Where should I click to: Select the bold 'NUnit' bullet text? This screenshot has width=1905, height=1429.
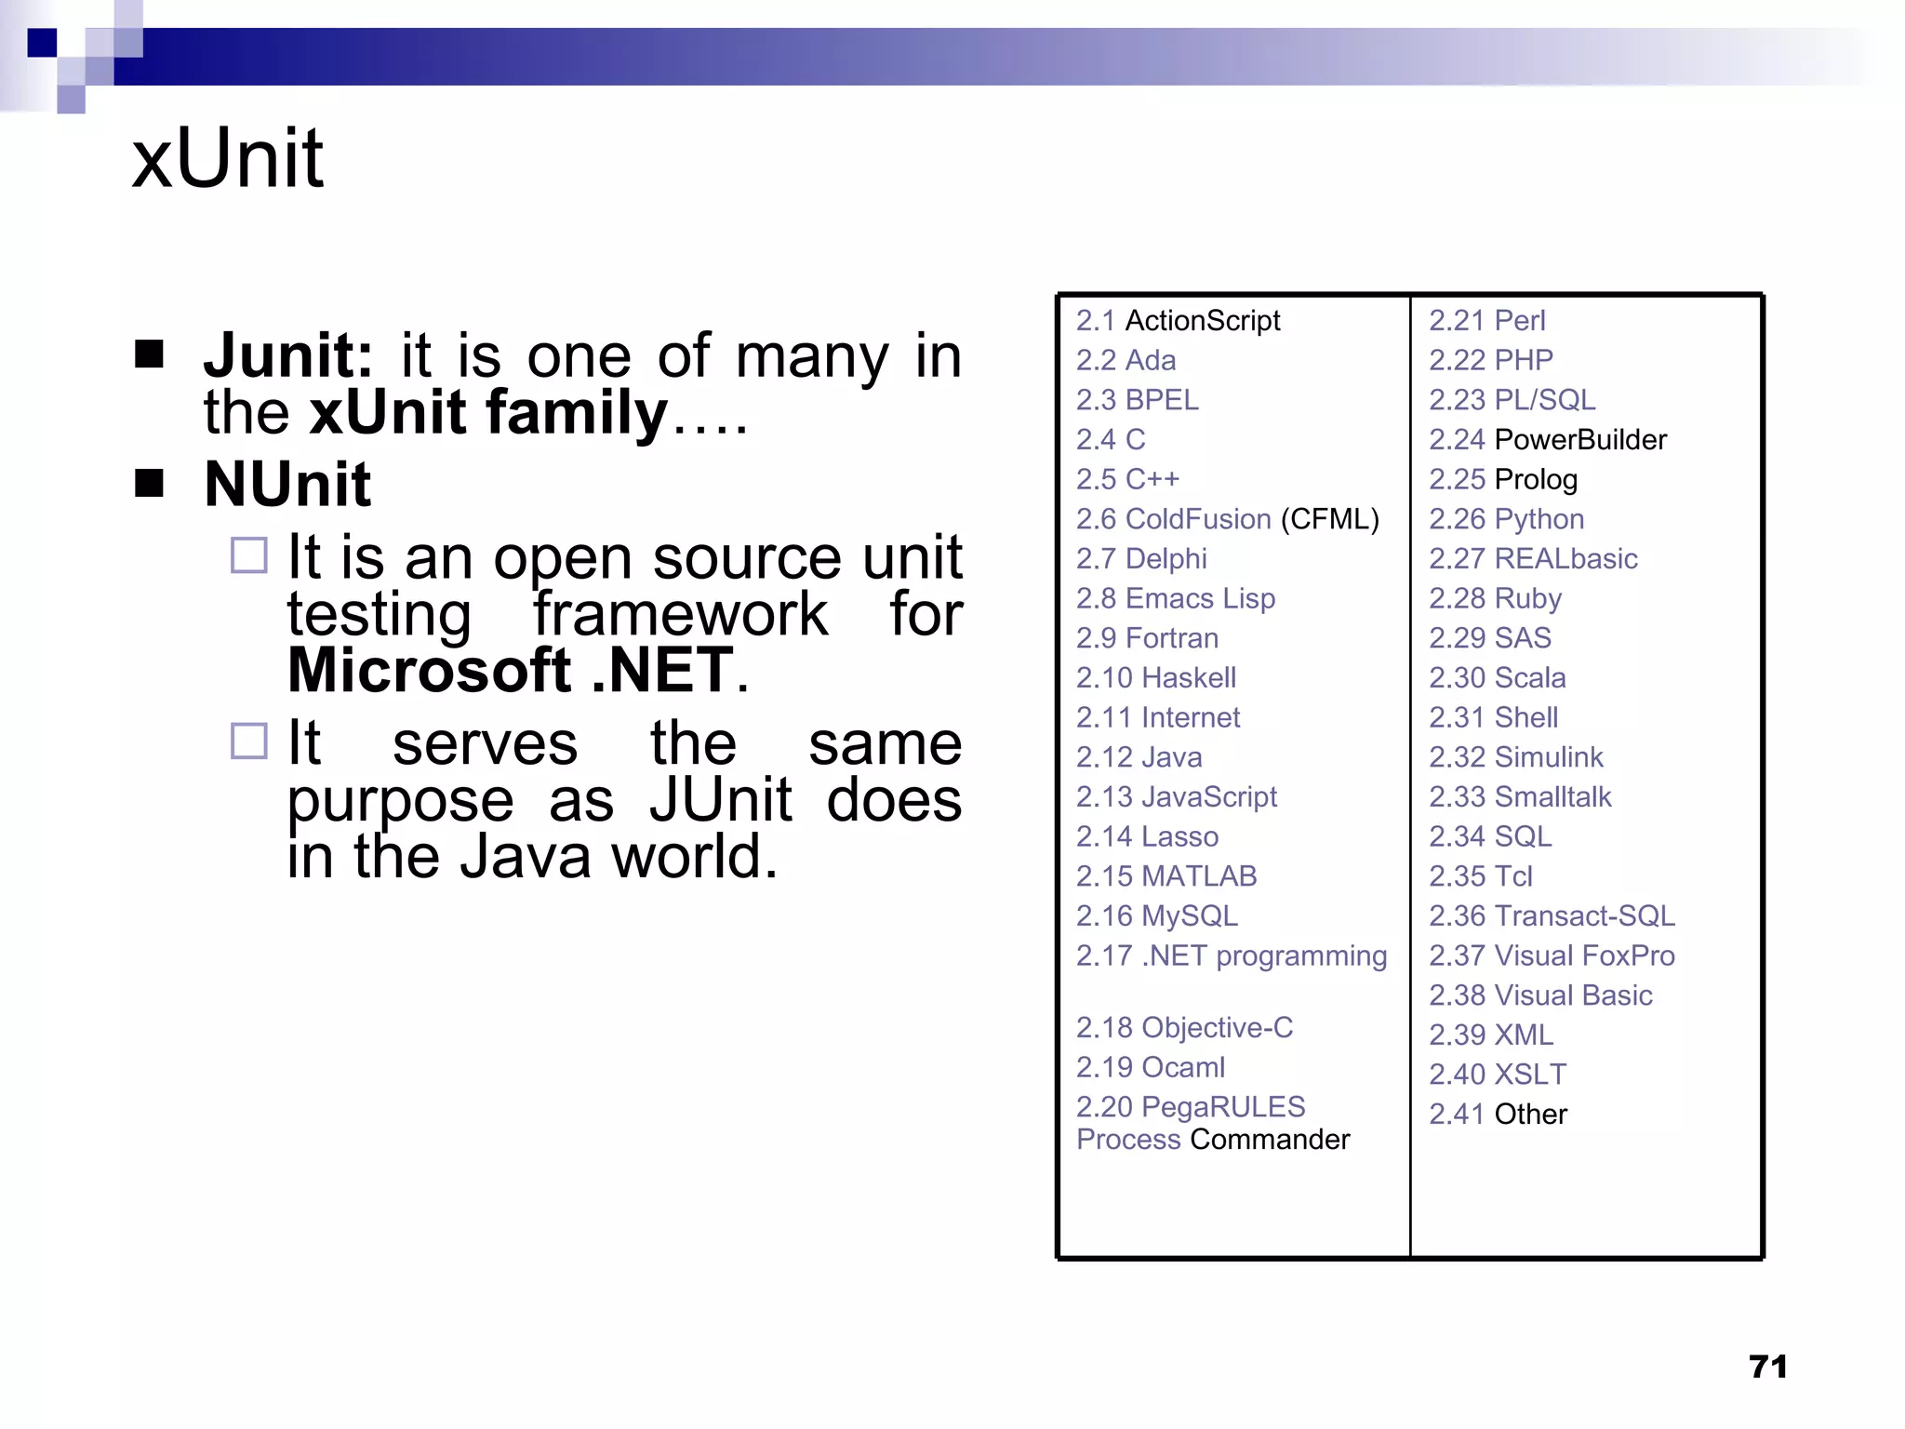coord(287,485)
